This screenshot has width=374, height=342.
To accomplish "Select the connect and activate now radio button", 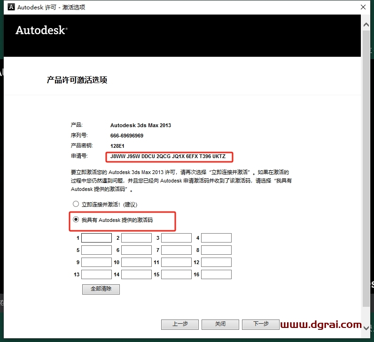I will tap(76, 204).
